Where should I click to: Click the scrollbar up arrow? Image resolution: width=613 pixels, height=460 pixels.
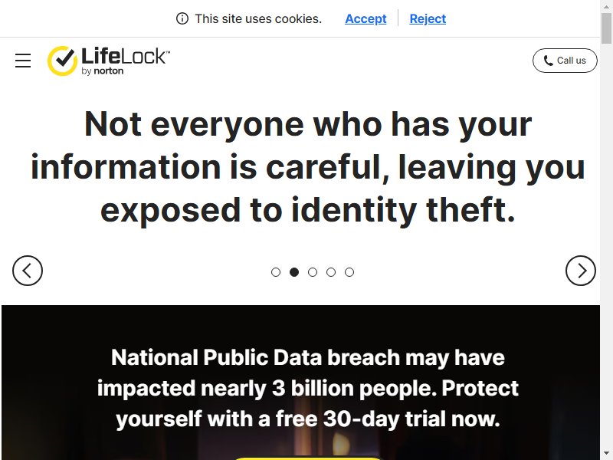point(606,5)
